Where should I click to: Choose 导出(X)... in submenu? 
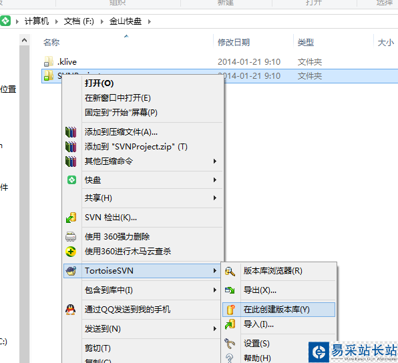pyautogui.click(x=260, y=290)
